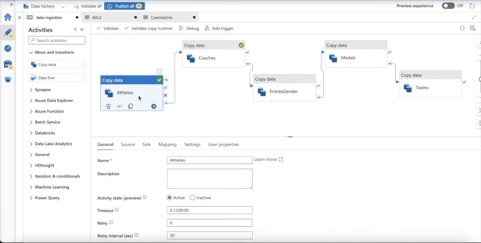Image resolution: width=481 pixels, height=243 pixels.
Task: Click Add trigger button
Action: coord(219,28)
